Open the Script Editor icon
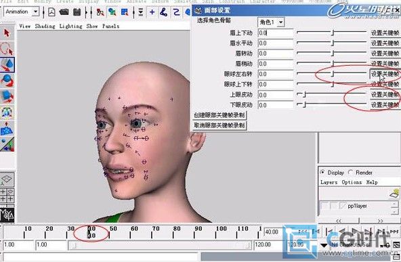The height and width of the screenshot is (262, 401). point(397,256)
